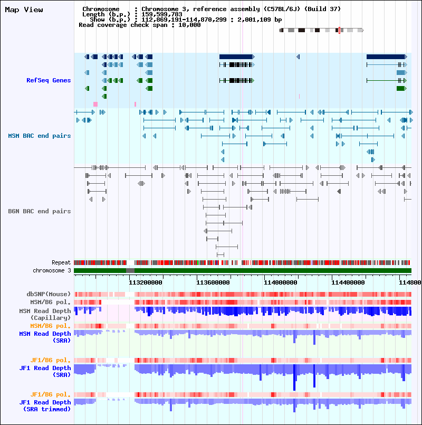The width and height of the screenshot is (422, 425).
Task: Click the Map View heading
Action: point(24,10)
